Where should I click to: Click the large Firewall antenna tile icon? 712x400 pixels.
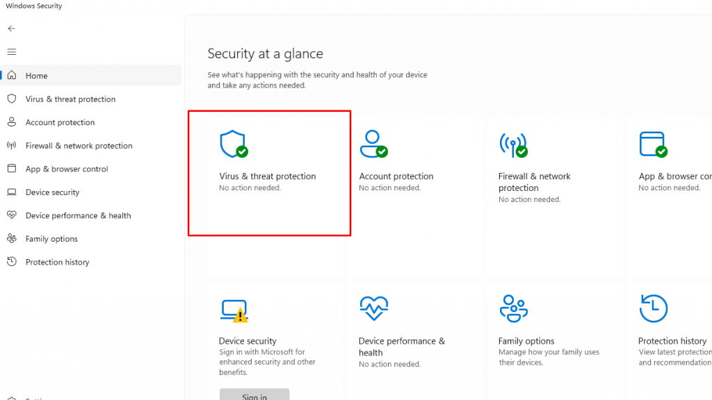(x=514, y=145)
